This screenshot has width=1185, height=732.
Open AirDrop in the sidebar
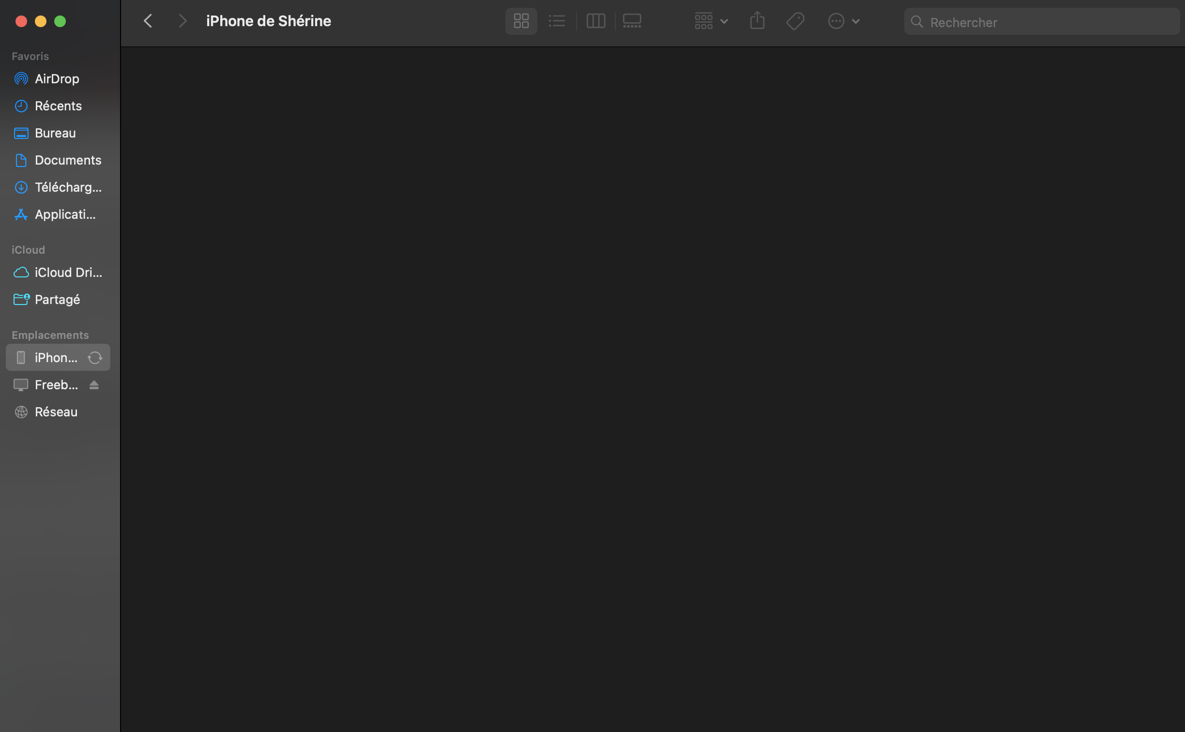(x=57, y=79)
